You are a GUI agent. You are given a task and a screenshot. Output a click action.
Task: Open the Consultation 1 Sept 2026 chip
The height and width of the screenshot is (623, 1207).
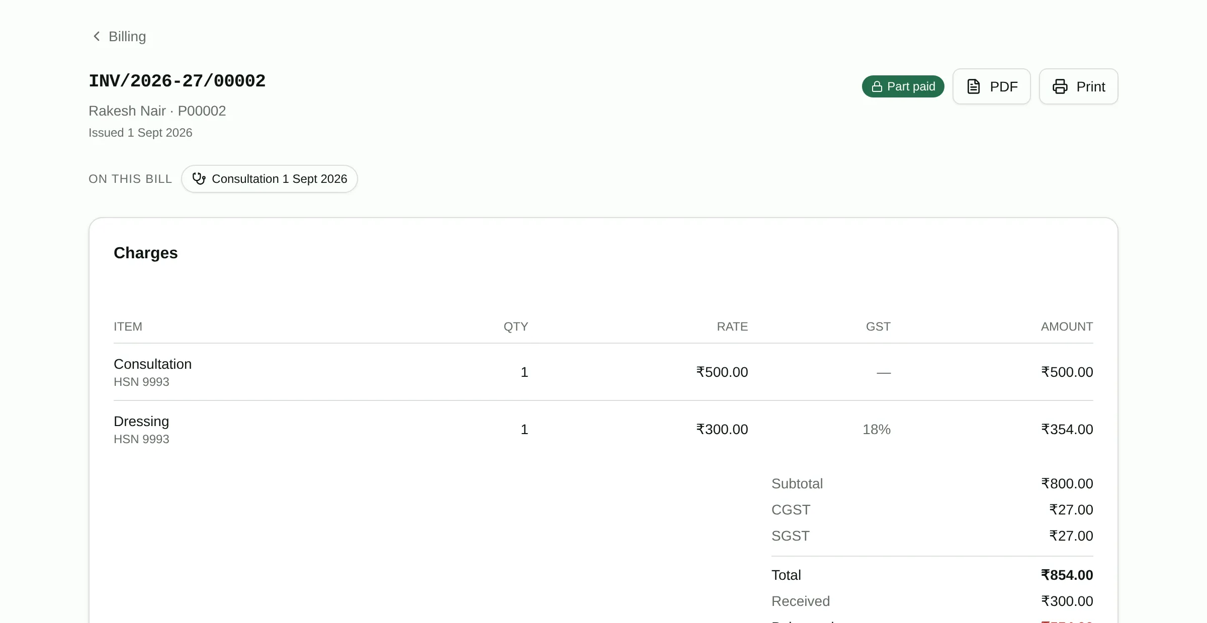click(269, 179)
